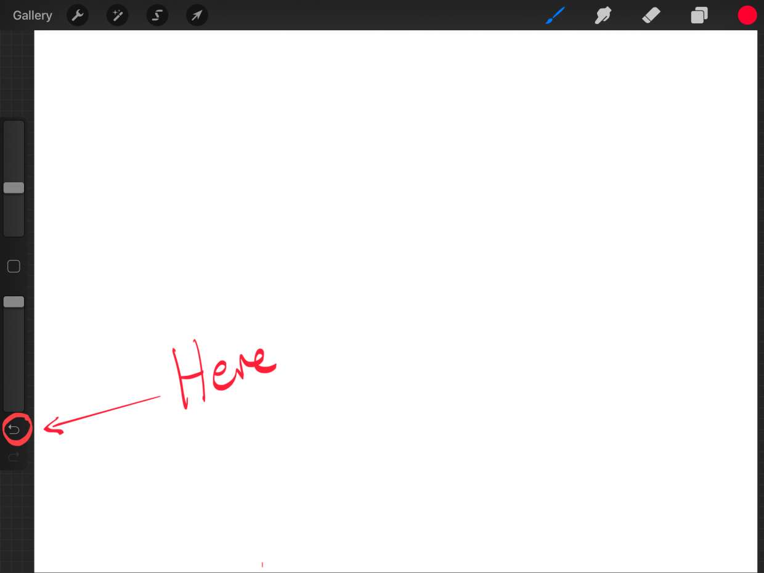Tap the square Modify button in sidebar
Viewport: 764px width, 573px height.
click(x=14, y=266)
